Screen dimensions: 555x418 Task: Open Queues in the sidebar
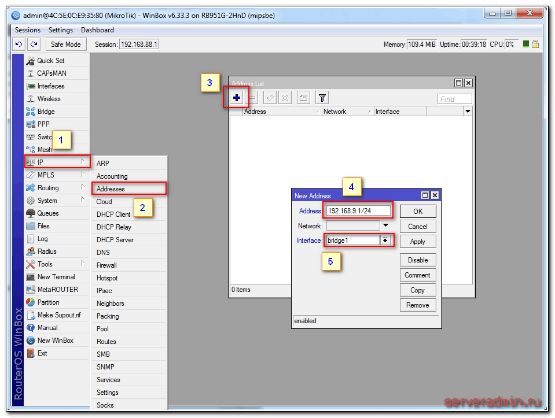(57, 213)
